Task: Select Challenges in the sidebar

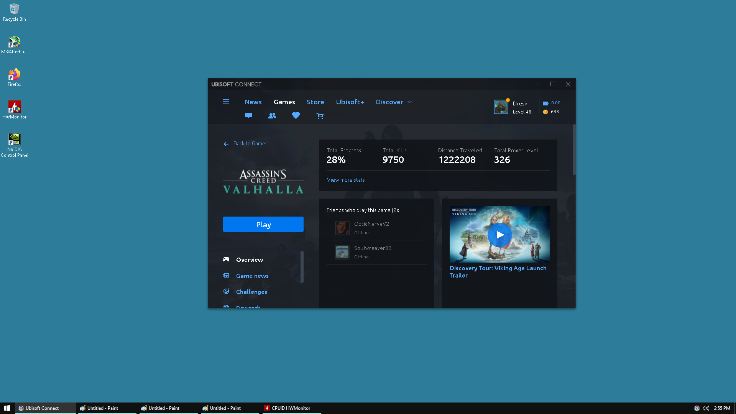Action: (251, 292)
